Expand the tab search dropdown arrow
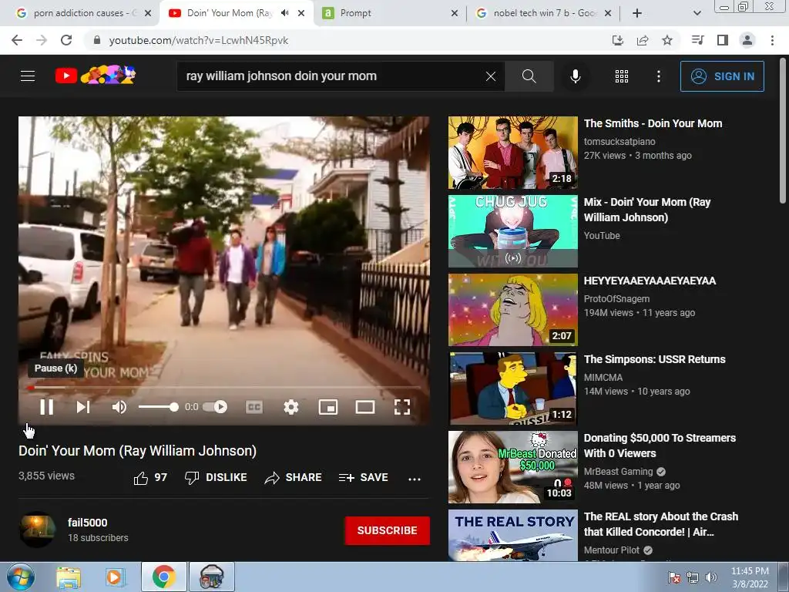The height and width of the screenshot is (592, 789). pyautogui.click(x=697, y=13)
